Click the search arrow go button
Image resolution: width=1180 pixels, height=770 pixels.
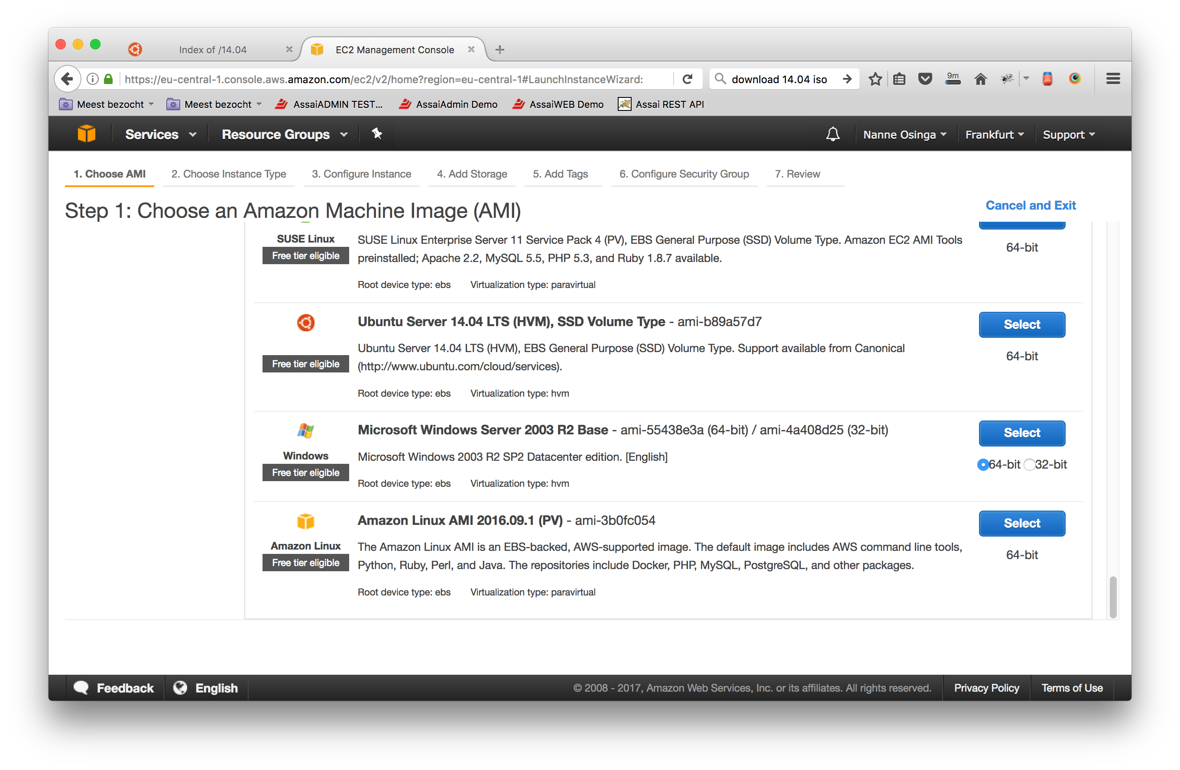point(847,79)
